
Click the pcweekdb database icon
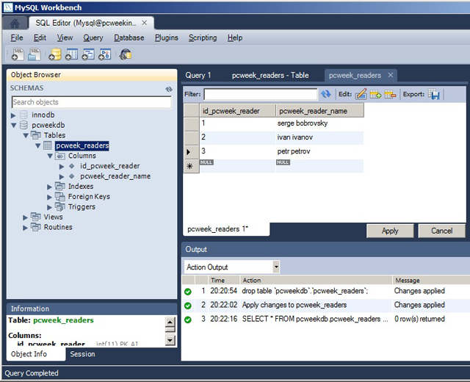23,125
